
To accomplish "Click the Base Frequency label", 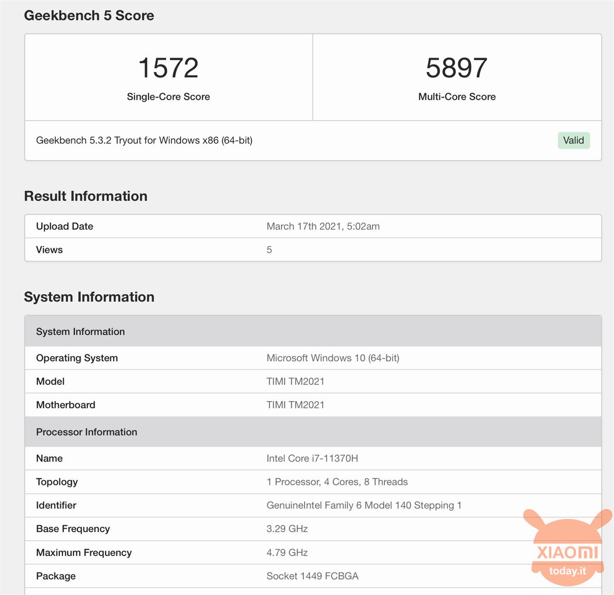I will click(73, 529).
